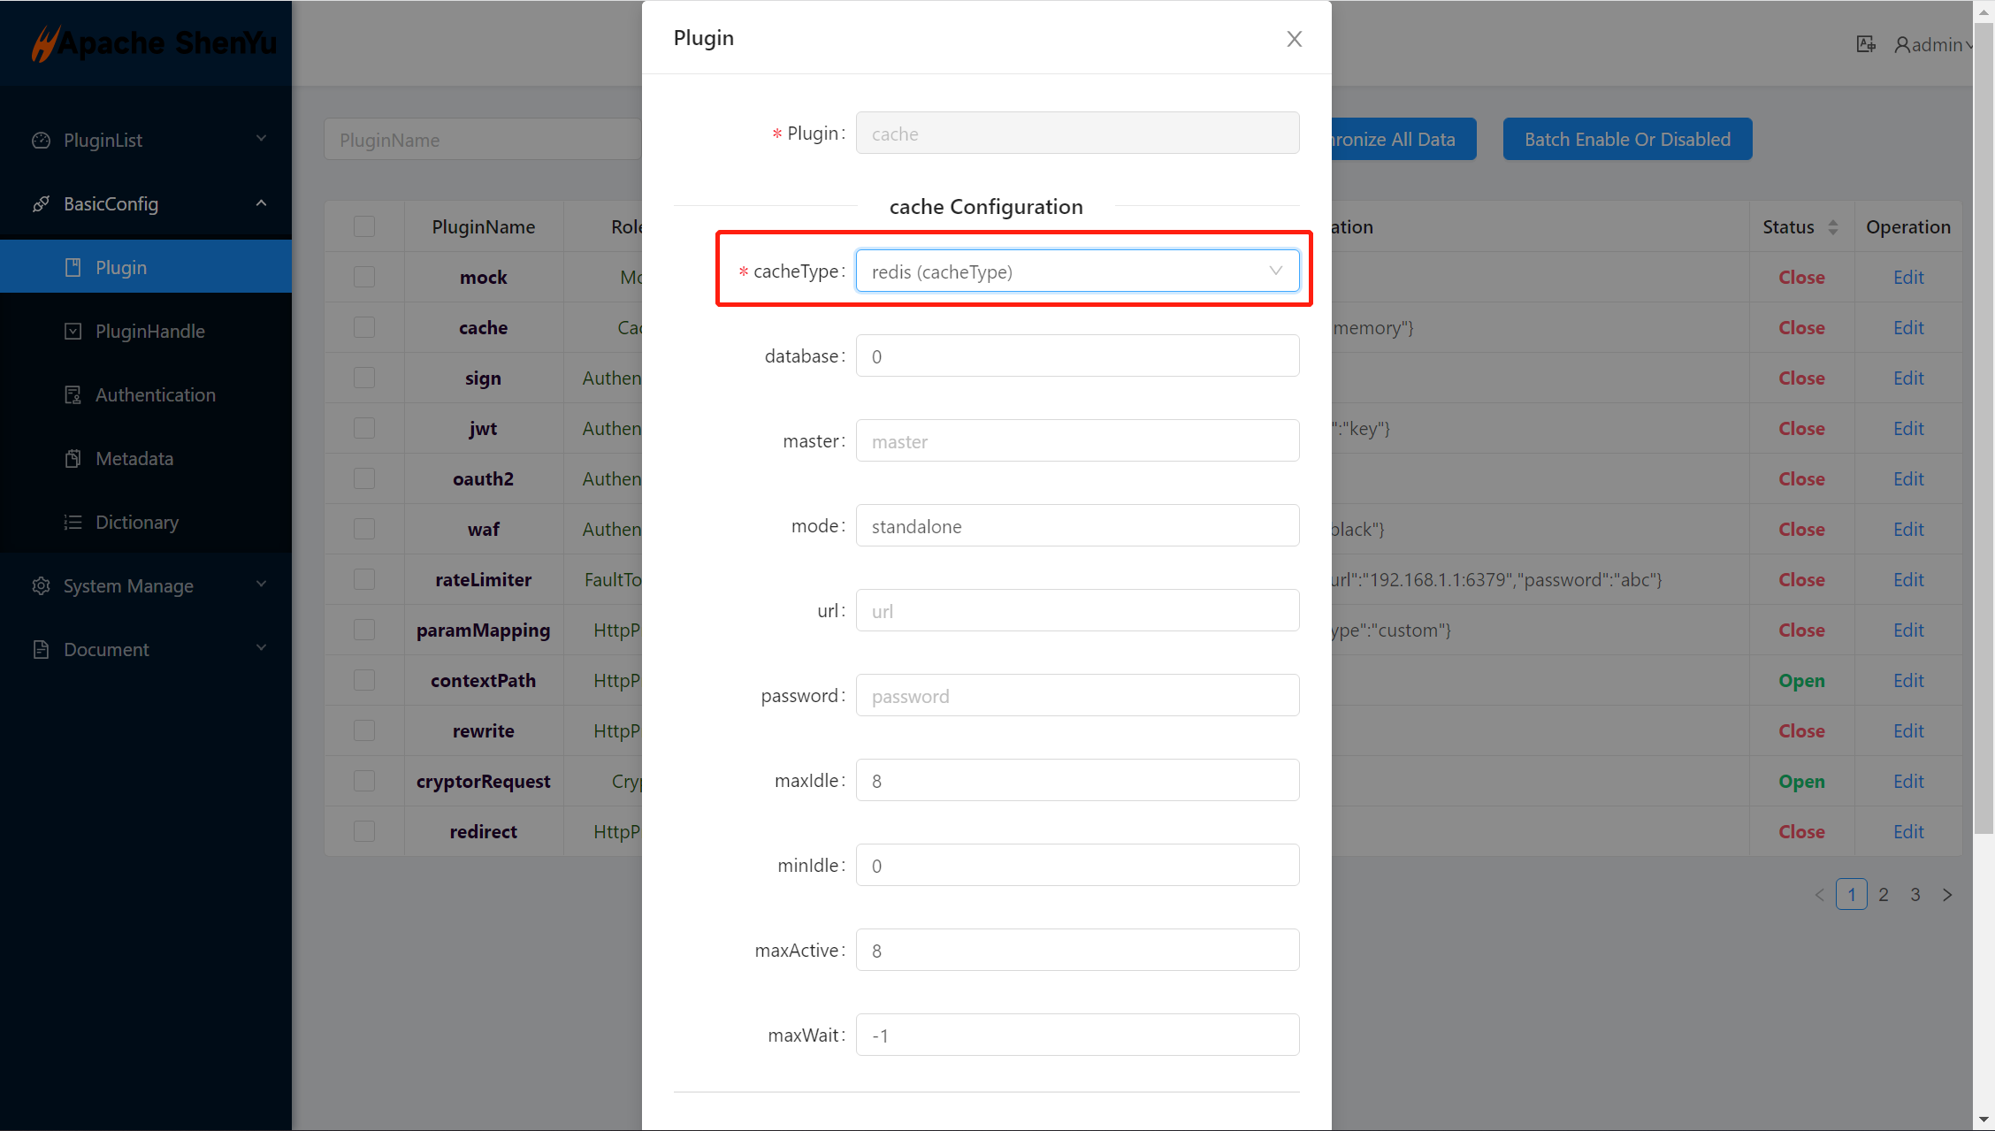This screenshot has height=1131, width=1995.
Task: Click the System Manage gear icon
Action: click(41, 586)
